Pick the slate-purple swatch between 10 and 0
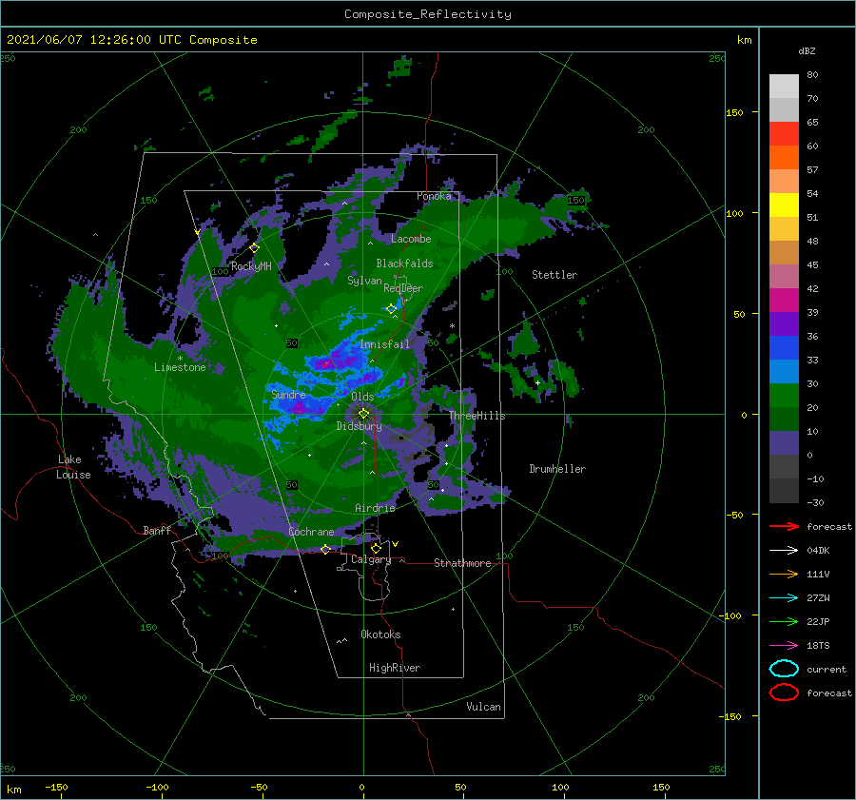The width and height of the screenshot is (856, 800). 784,443
